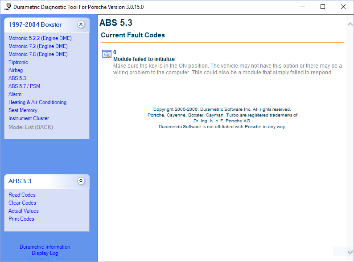Open the Alarm module
Viewport: 354px width, 262px height.
click(x=15, y=94)
